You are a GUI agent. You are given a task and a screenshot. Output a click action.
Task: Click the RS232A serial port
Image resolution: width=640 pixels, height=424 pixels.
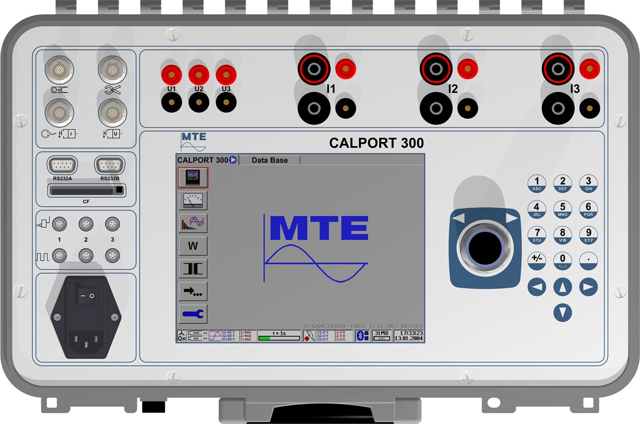pos(63,166)
